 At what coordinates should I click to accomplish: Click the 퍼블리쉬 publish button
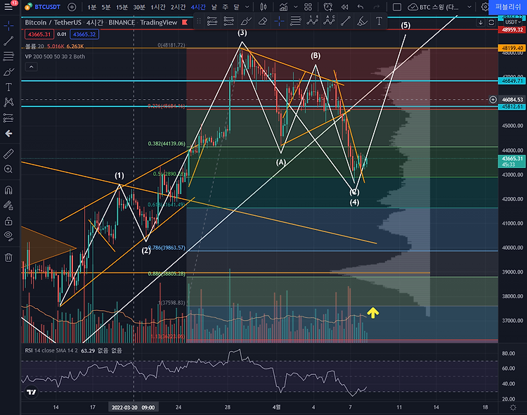pos(507,7)
